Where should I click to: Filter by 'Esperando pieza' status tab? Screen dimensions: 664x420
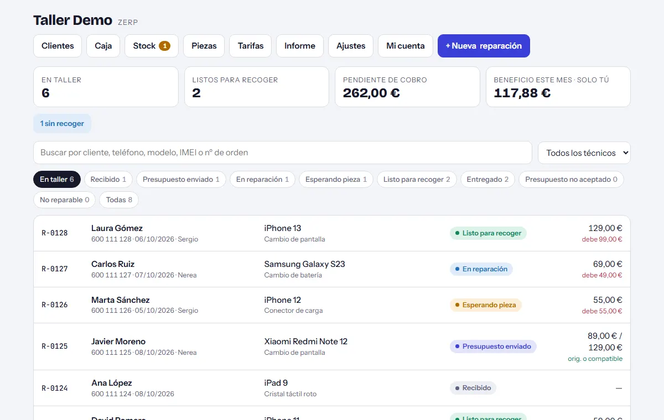coord(336,180)
